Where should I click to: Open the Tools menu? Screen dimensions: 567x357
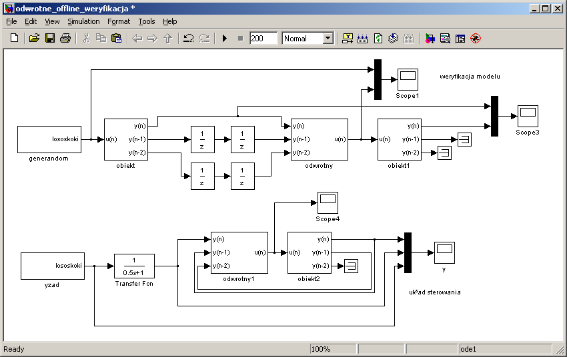coord(146,21)
